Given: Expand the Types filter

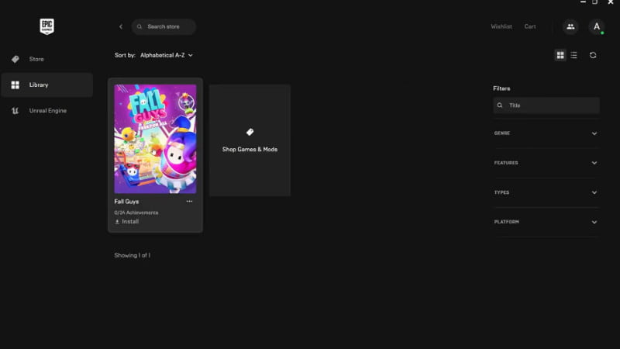Looking at the screenshot, I should (546, 192).
